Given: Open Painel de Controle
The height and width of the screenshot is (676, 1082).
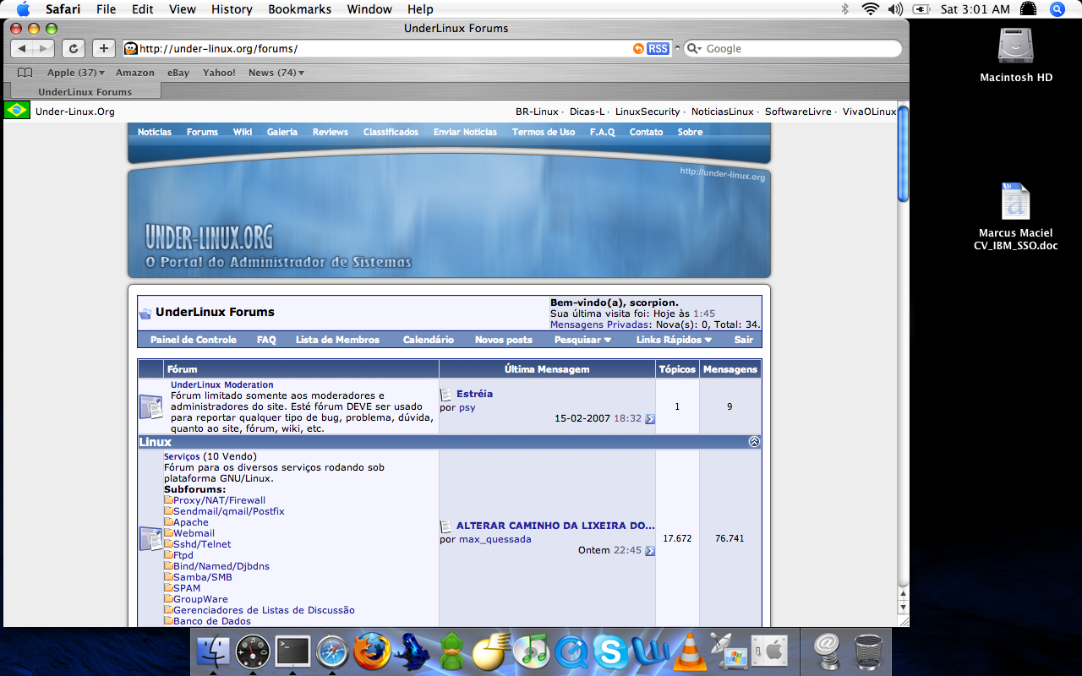Looking at the screenshot, I should pos(194,340).
